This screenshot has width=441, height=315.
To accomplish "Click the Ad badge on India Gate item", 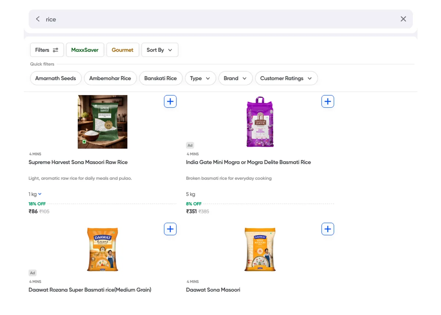I will click(190, 145).
